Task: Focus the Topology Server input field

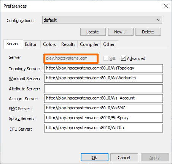Action: (104, 68)
